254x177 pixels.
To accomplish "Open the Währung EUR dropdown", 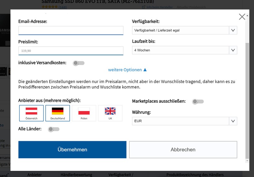I will (x=185, y=121).
